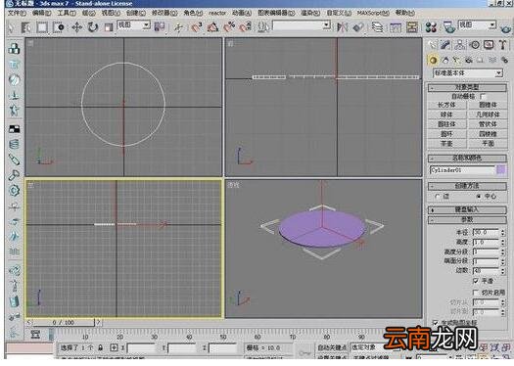Toggle the 自动栅格 AutoGrid checkbox
Viewport: 514px width, 366px height.
coord(483,96)
